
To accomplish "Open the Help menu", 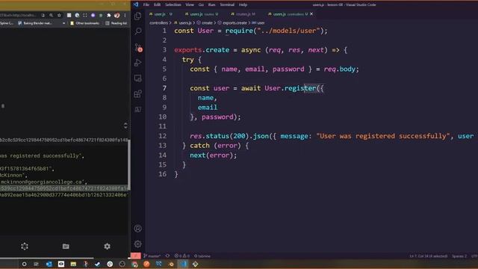I will [x=243, y=4].
